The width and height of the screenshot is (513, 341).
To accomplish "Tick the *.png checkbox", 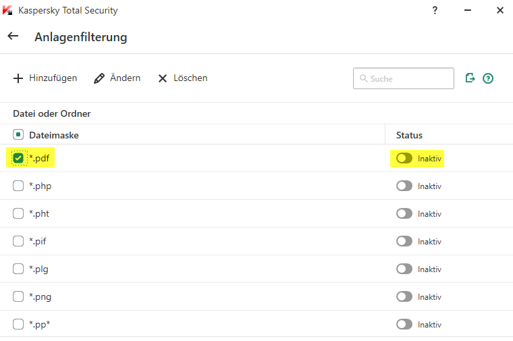I will tap(18, 296).
